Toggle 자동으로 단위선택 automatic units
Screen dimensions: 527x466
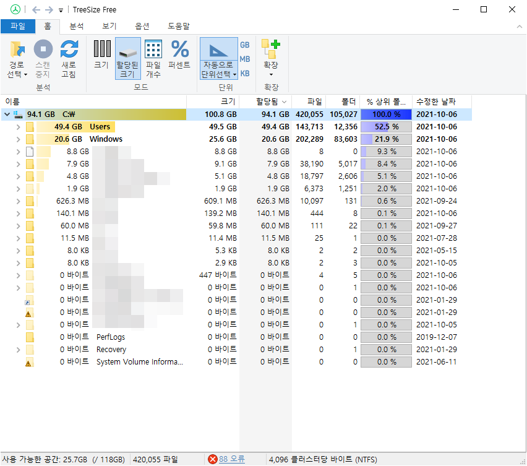219,59
